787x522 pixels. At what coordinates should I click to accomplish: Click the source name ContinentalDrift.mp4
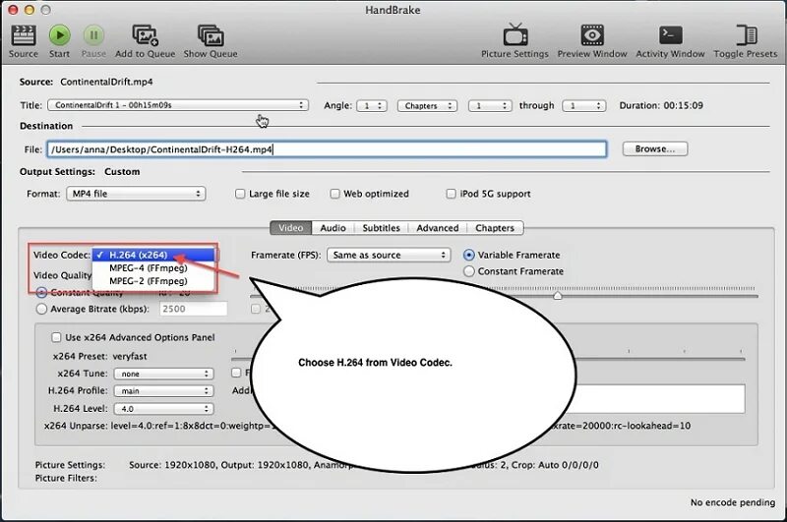click(106, 82)
